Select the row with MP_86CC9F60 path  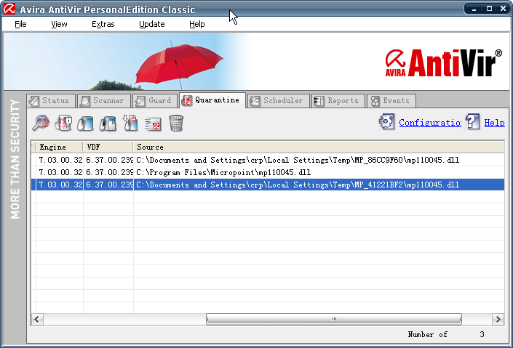(x=268, y=160)
